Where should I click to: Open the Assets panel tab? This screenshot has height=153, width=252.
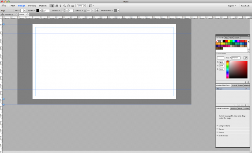237,38
